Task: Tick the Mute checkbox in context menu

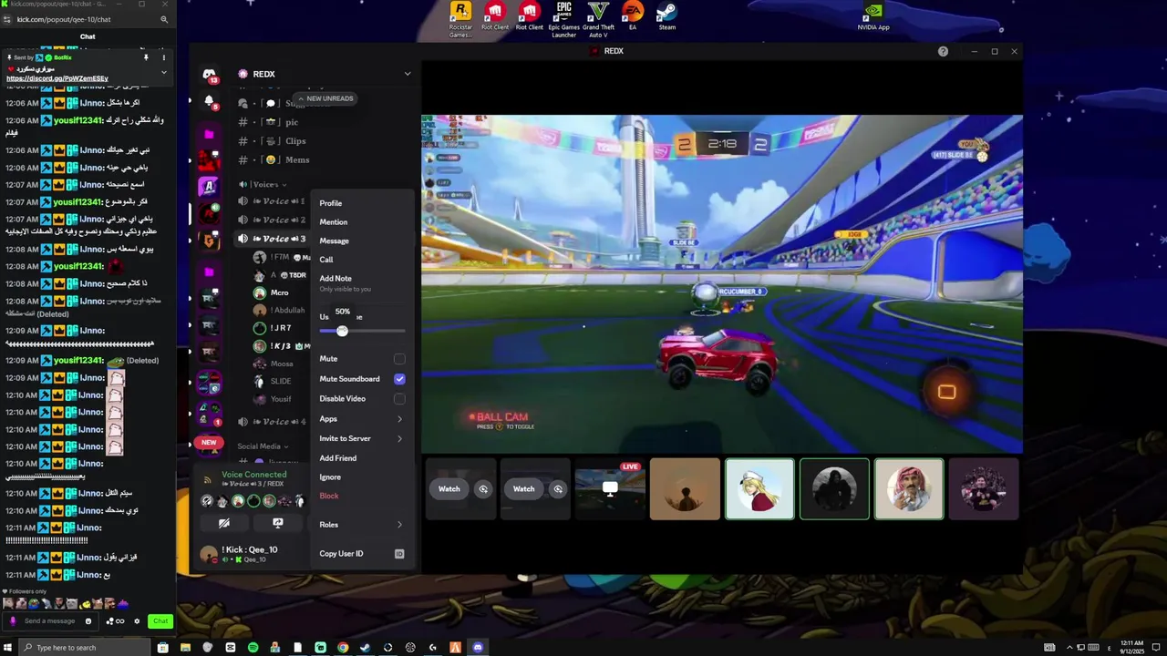Action: click(399, 359)
